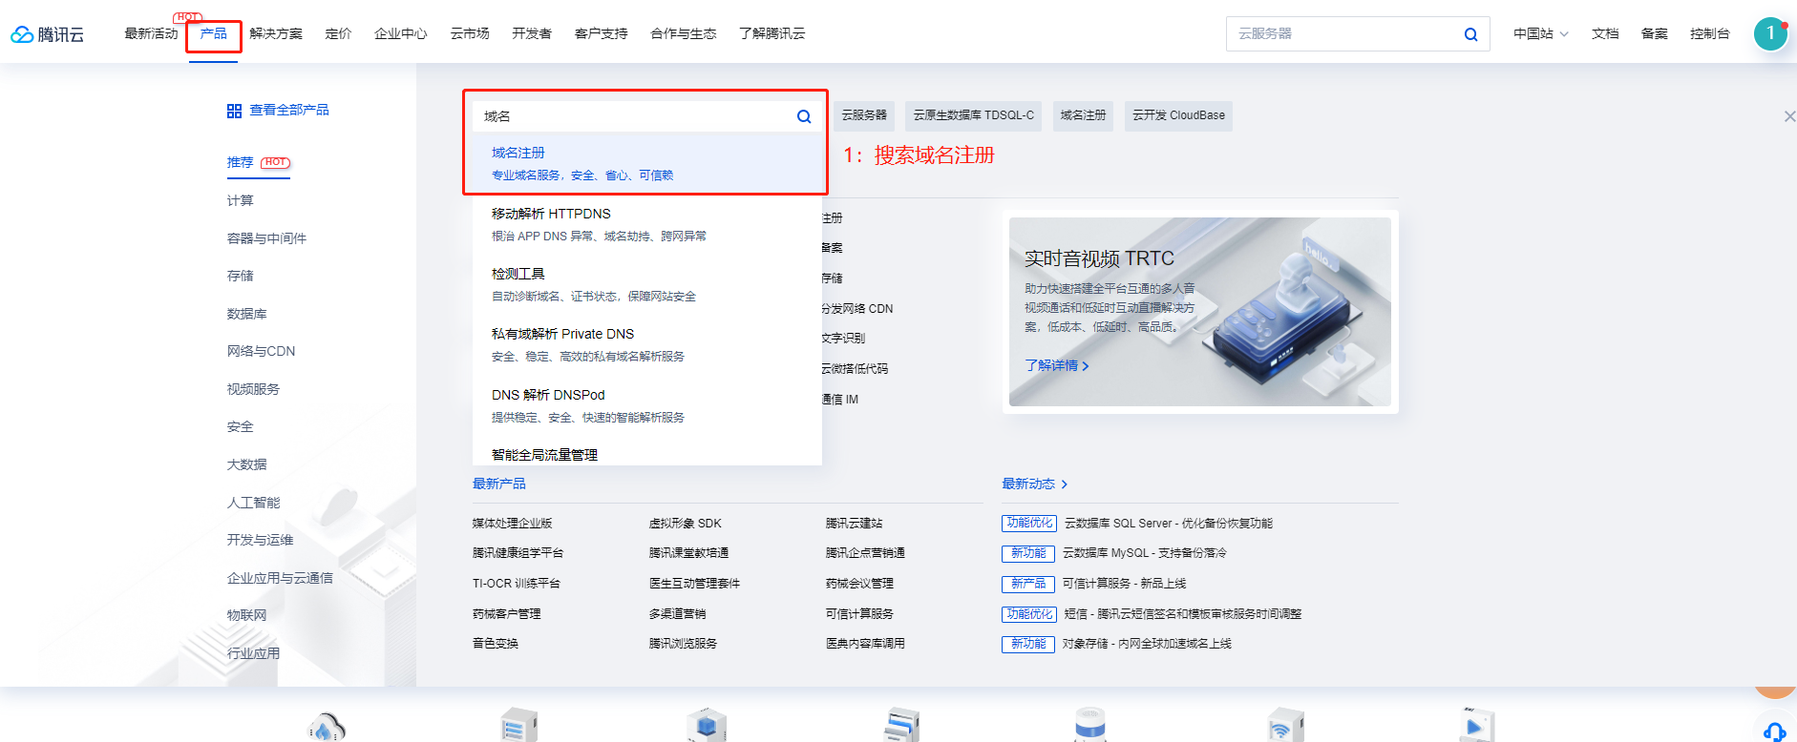
Task: Expand the 最新动态 section arrow
Action: coord(1064,484)
